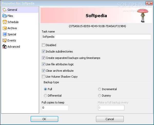Viewport: 154px width, 125px height.
Task: Select the Full backup type
Action: click(45, 89)
